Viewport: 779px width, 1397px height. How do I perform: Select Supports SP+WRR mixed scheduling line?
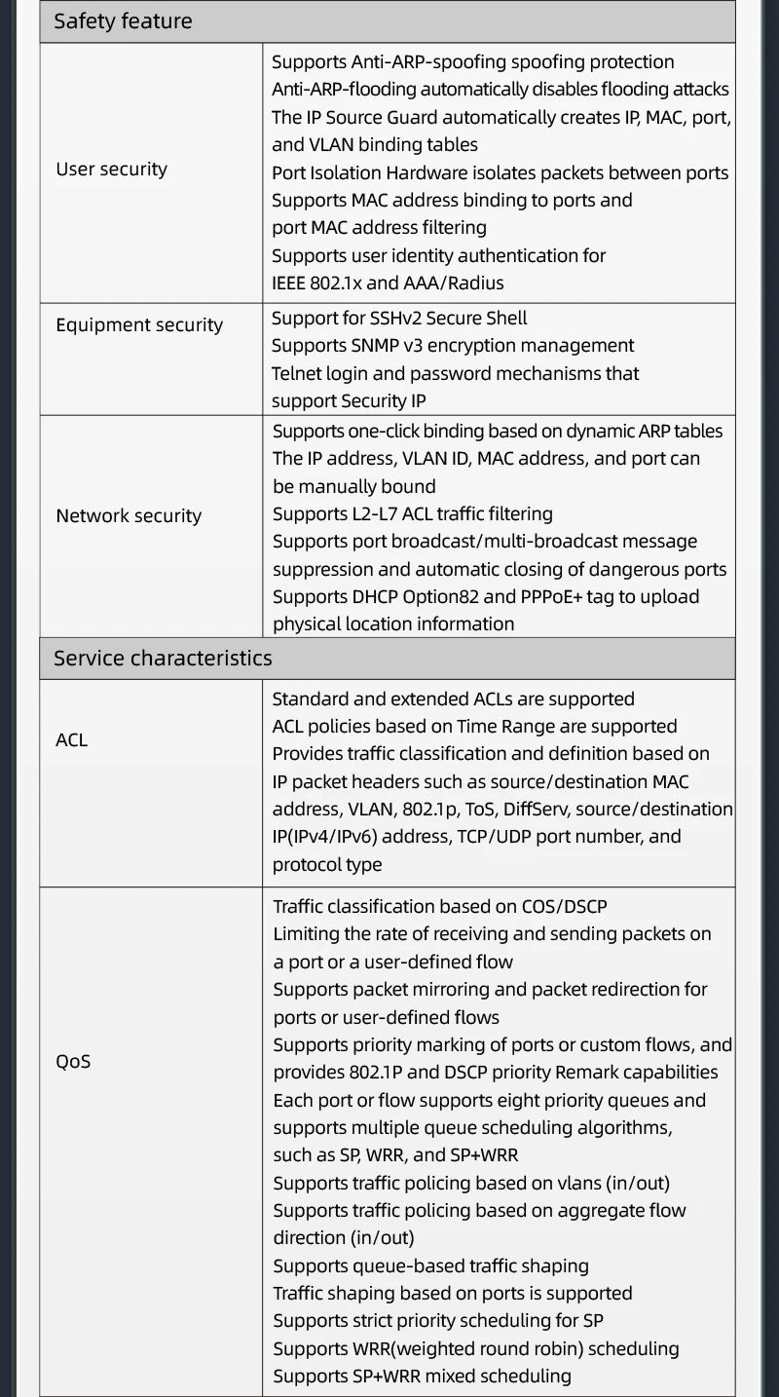click(x=422, y=1377)
